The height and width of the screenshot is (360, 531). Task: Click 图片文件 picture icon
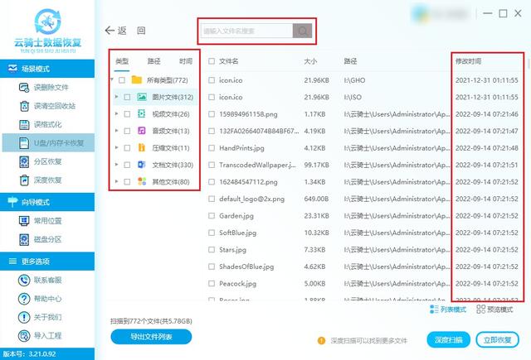click(142, 97)
